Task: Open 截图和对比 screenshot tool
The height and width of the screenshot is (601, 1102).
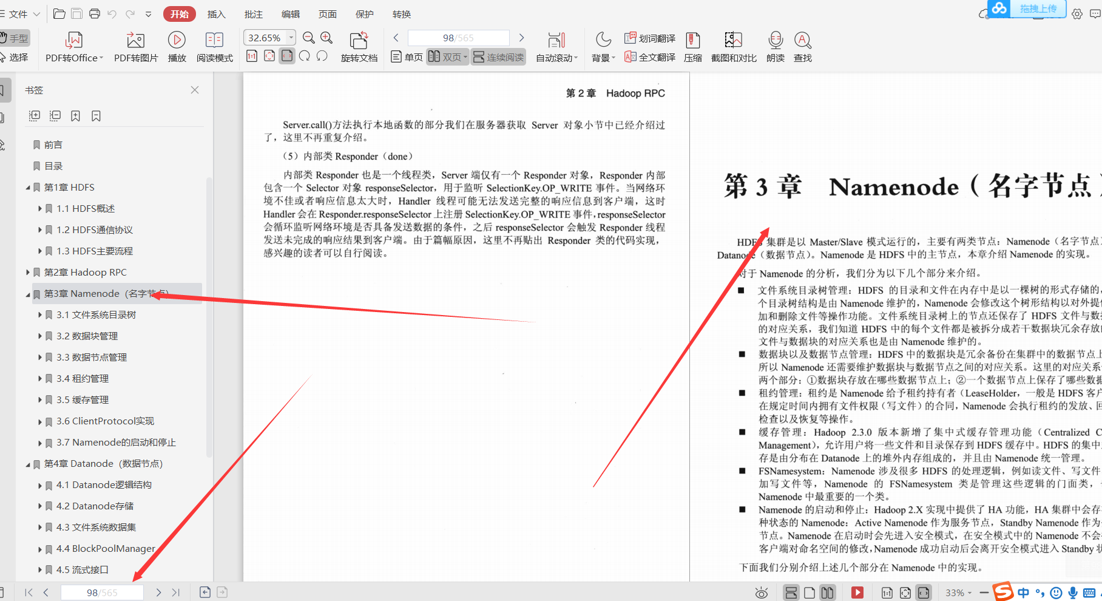Action: (x=733, y=40)
